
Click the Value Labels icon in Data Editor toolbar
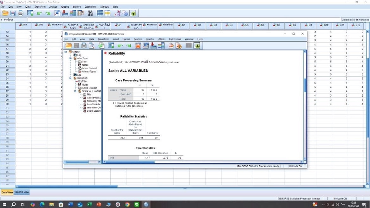point(117,13)
